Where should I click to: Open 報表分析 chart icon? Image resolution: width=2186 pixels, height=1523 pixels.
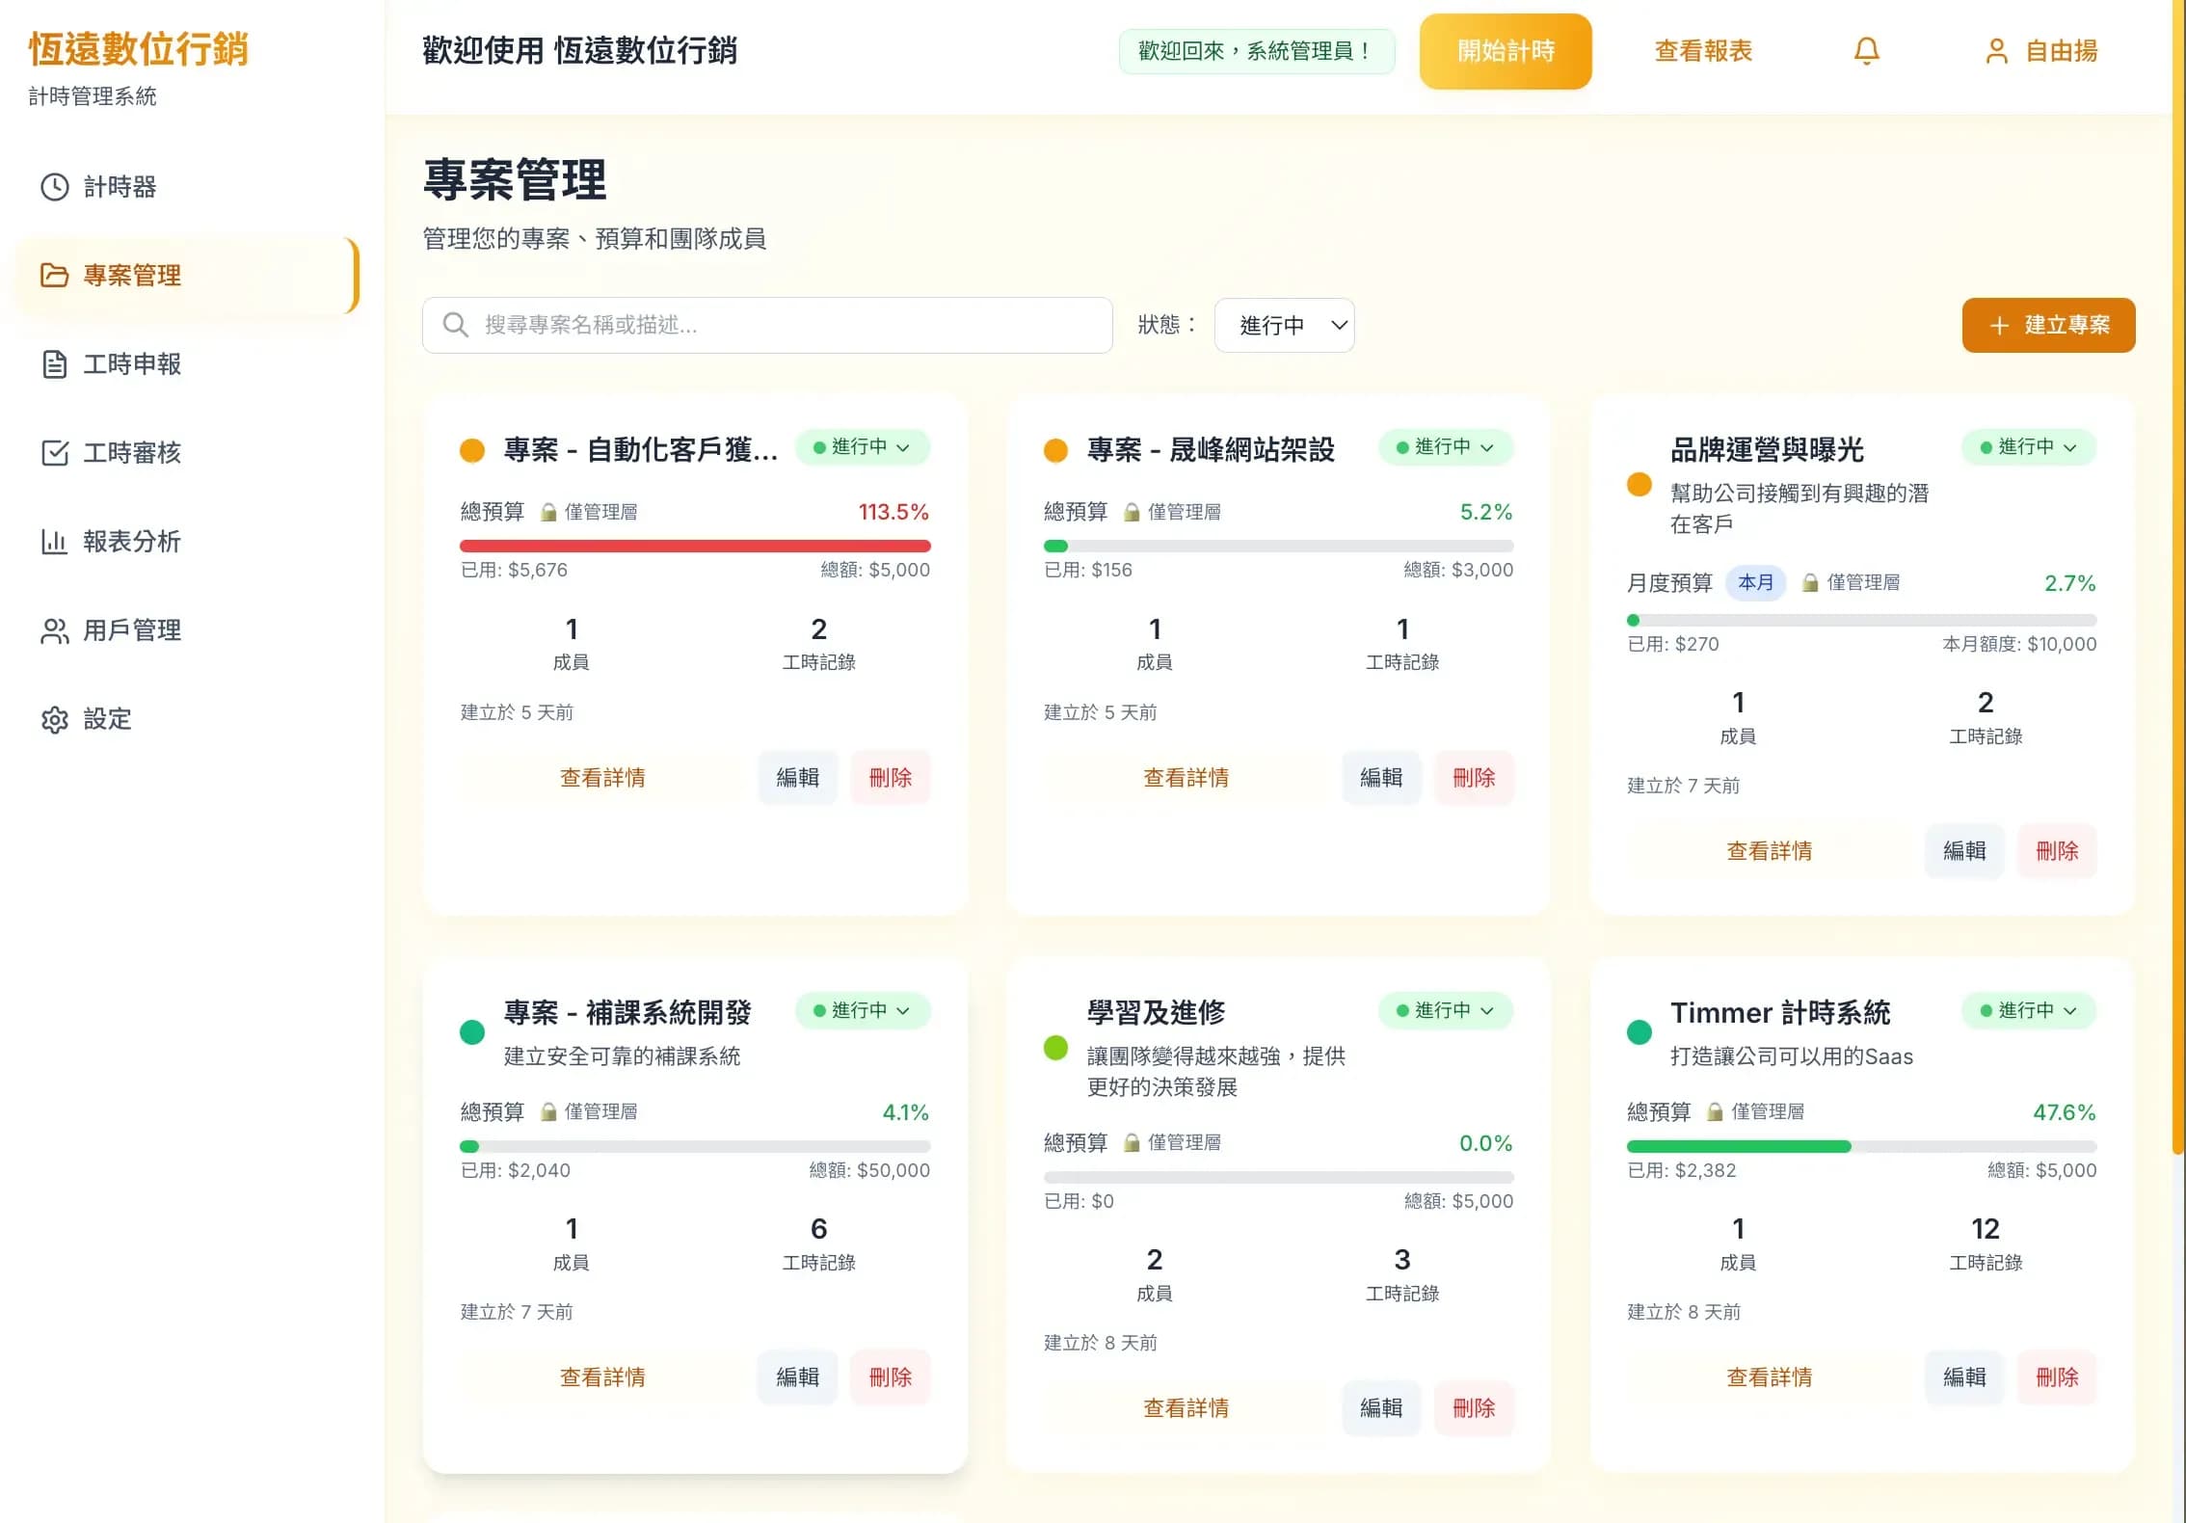tap(55, 542)
